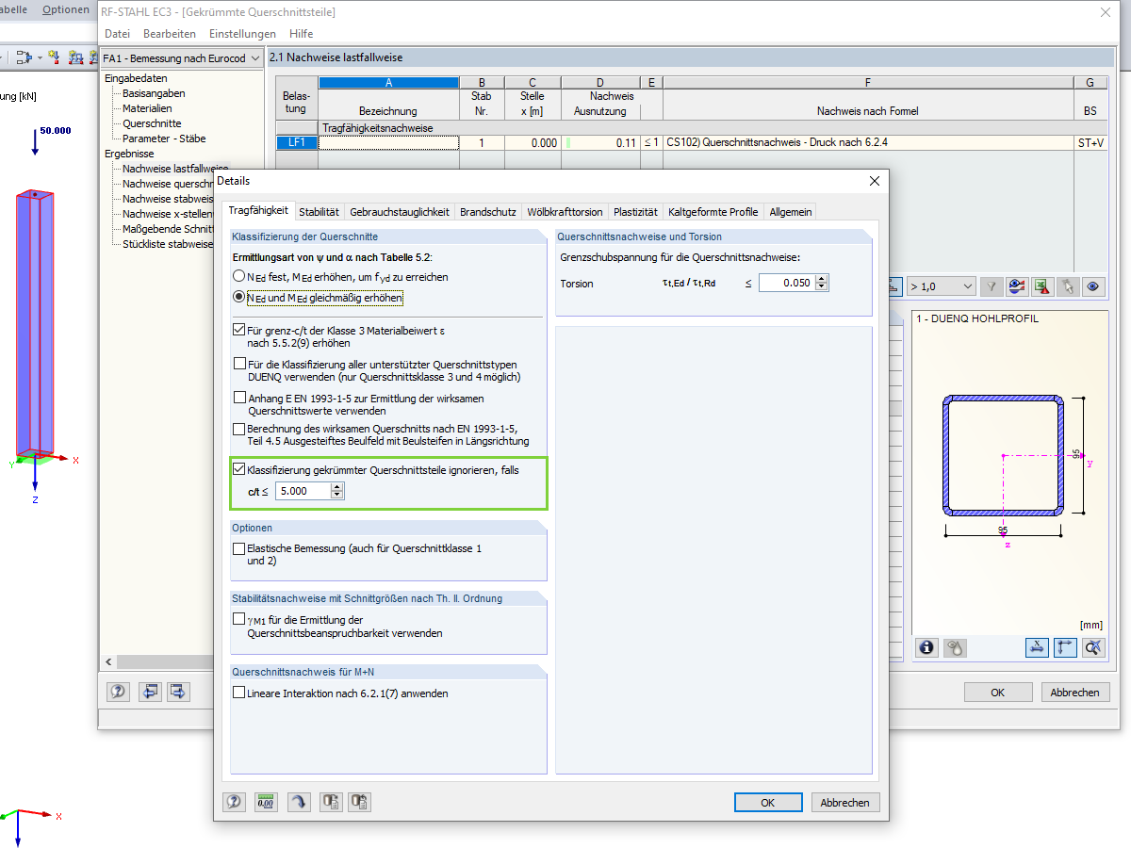Enable 'Elastische Bemessung' checkbox
1131x848 pixels.
(238, 547)
